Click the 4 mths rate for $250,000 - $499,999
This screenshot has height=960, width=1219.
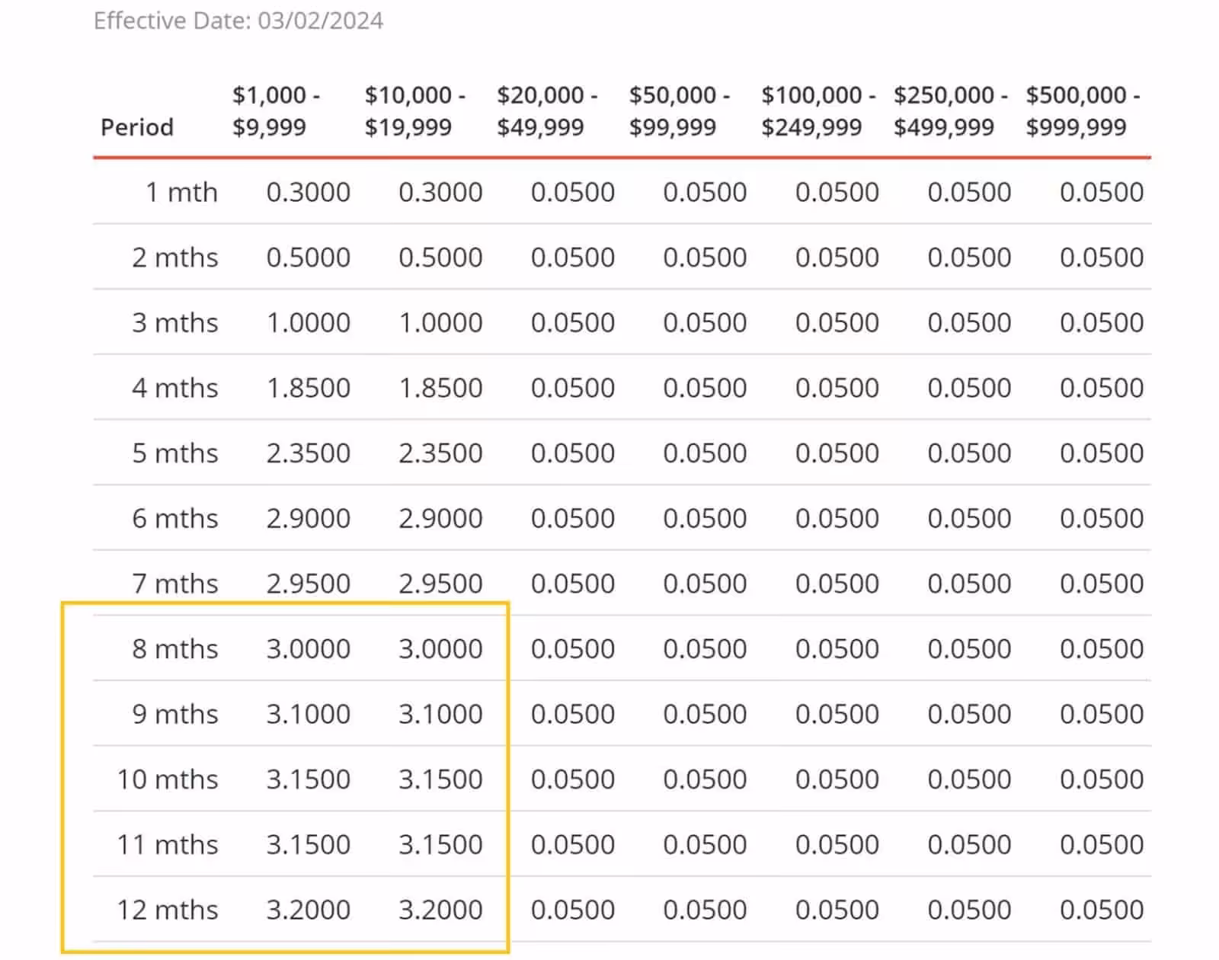969,388
